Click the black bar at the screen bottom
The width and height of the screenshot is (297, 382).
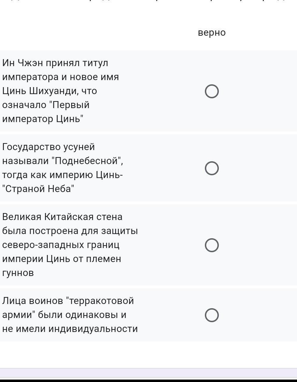148,380
